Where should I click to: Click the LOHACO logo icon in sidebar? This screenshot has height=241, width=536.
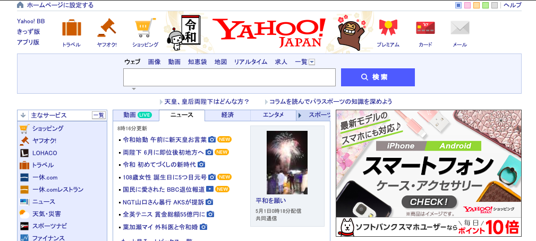pyautogui.click(x=24, y=153)
